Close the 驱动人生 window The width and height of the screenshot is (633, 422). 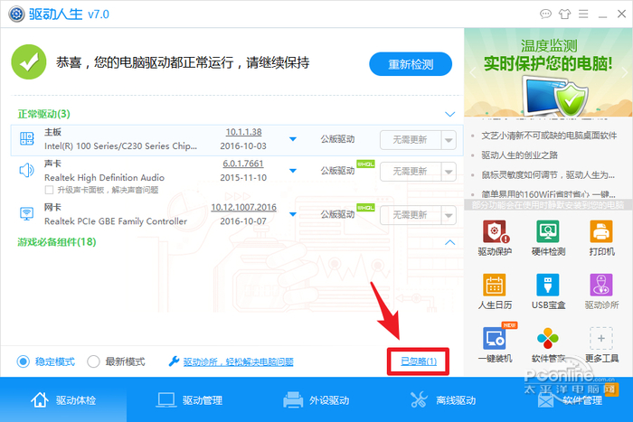[x=622, y=14]
